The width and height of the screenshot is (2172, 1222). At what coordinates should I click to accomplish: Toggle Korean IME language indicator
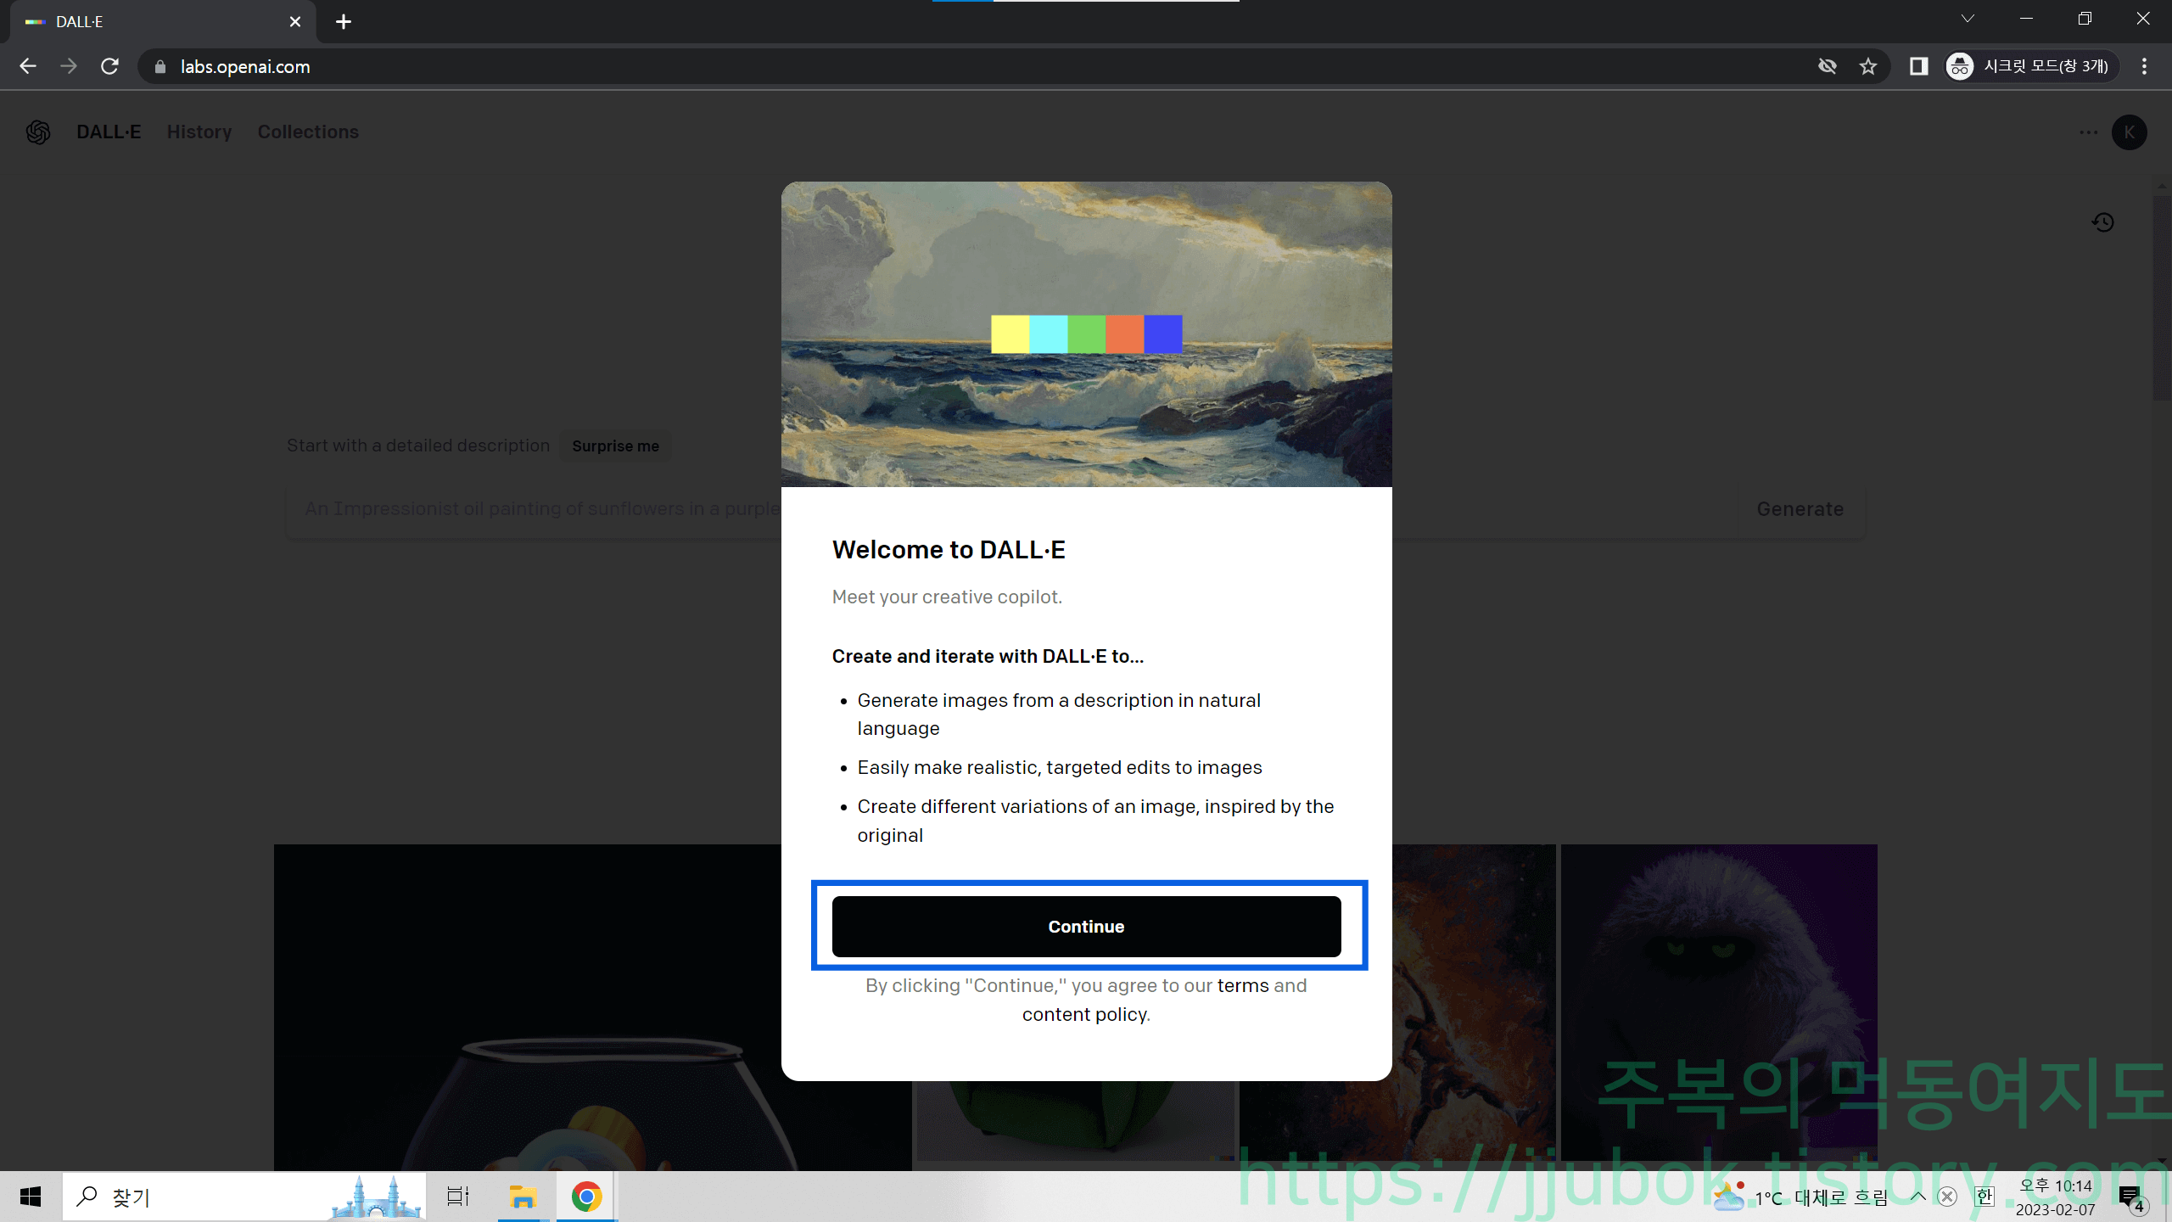point(1984,1197)
